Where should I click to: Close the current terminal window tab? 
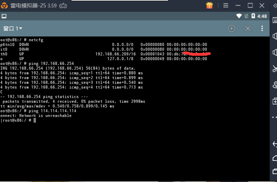pyautogui.click(x=248, y=28)
